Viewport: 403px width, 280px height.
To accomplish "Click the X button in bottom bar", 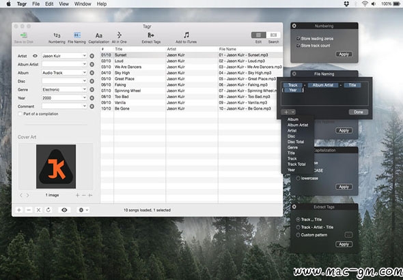I will (38, 210).
